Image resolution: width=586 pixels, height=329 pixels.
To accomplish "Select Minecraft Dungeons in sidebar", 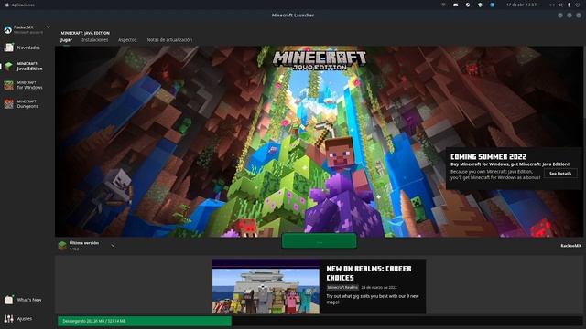I will point(21,103).
